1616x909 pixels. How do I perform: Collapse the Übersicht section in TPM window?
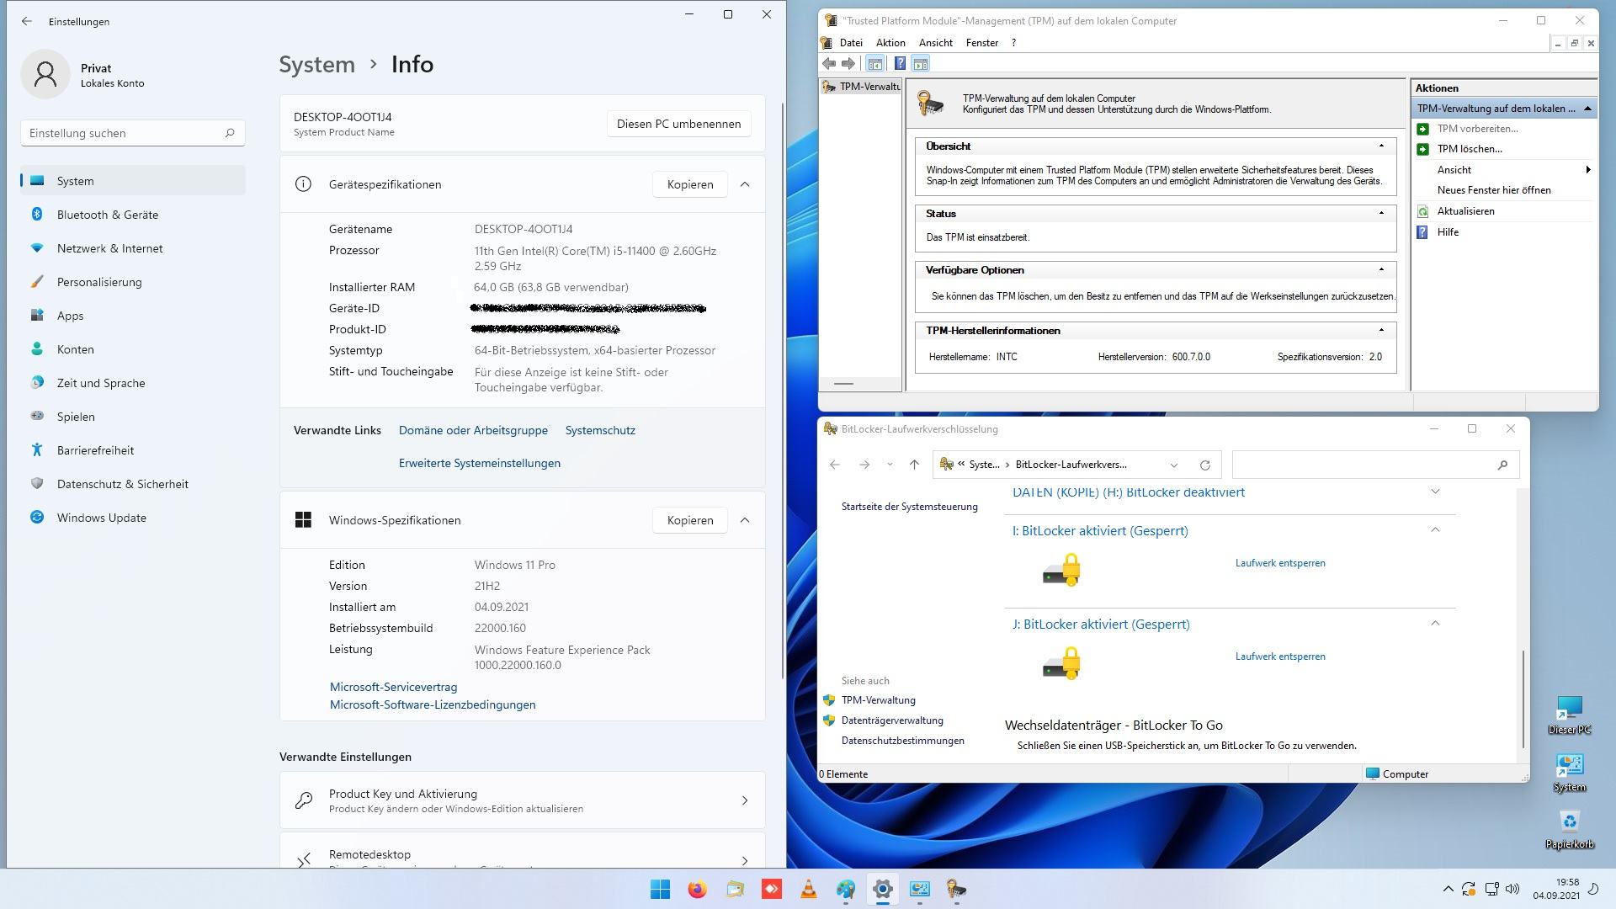pyautogui.click(x=1381, y=146)
